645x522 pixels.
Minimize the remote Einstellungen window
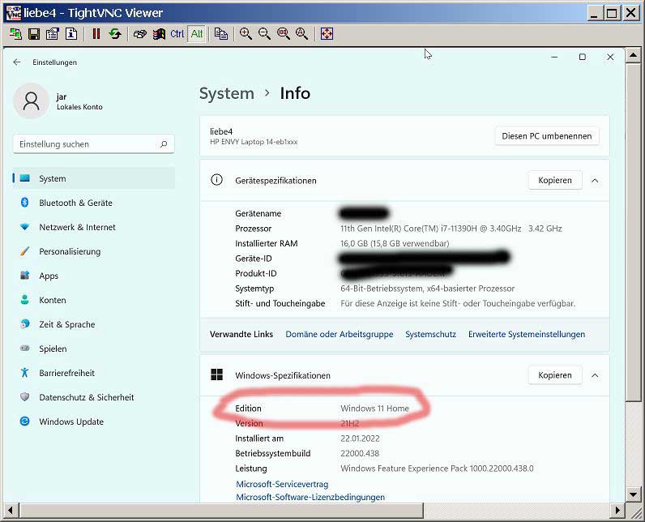coord(554,58)
